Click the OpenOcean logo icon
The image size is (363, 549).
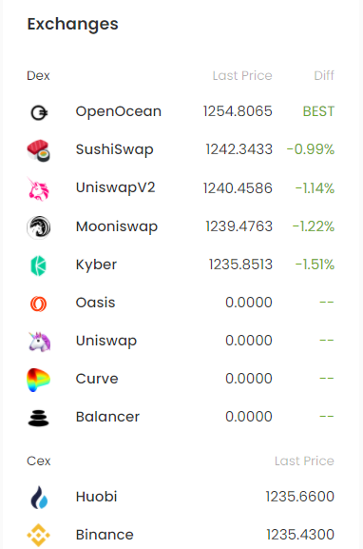[x=39, y=112]
